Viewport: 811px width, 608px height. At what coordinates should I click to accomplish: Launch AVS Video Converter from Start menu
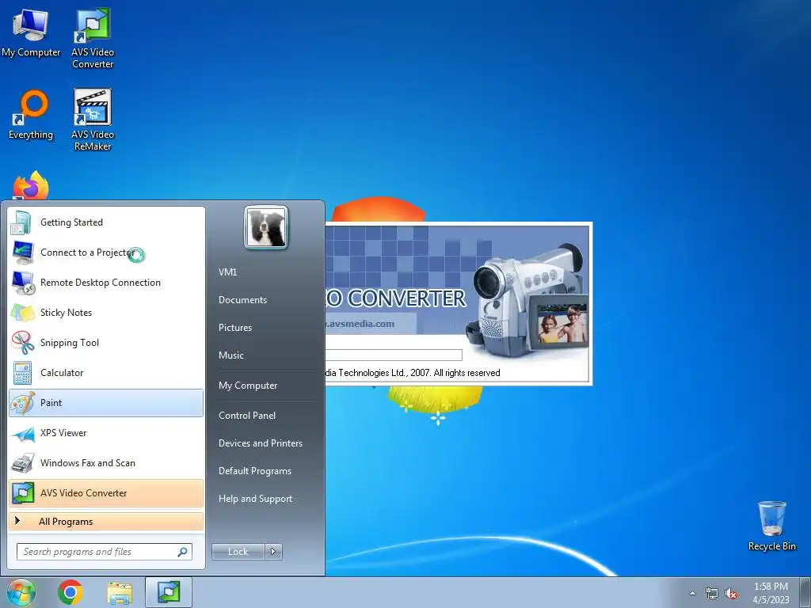click(x=106, y=492)
